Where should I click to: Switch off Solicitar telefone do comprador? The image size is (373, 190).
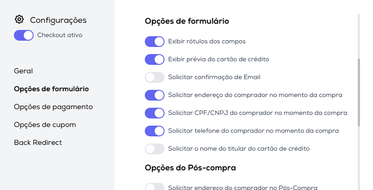click(155, 131)
